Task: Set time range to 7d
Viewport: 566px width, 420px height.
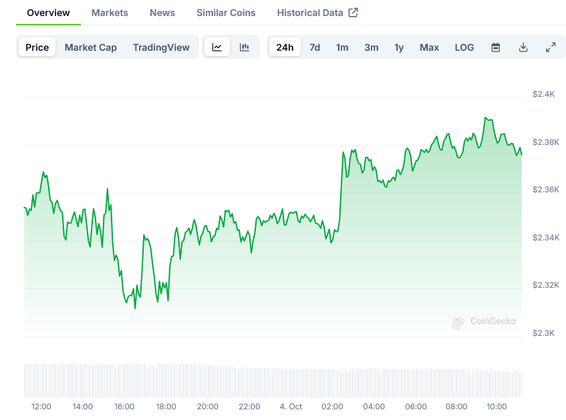Action: click(x=315, y=47)
